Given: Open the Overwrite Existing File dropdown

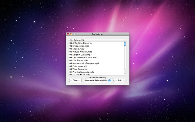Looking at the screenshot, I should tap(98, 80).
